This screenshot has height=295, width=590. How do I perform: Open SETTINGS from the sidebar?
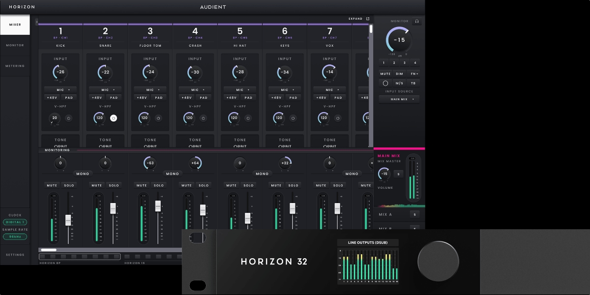pos(15,255)
